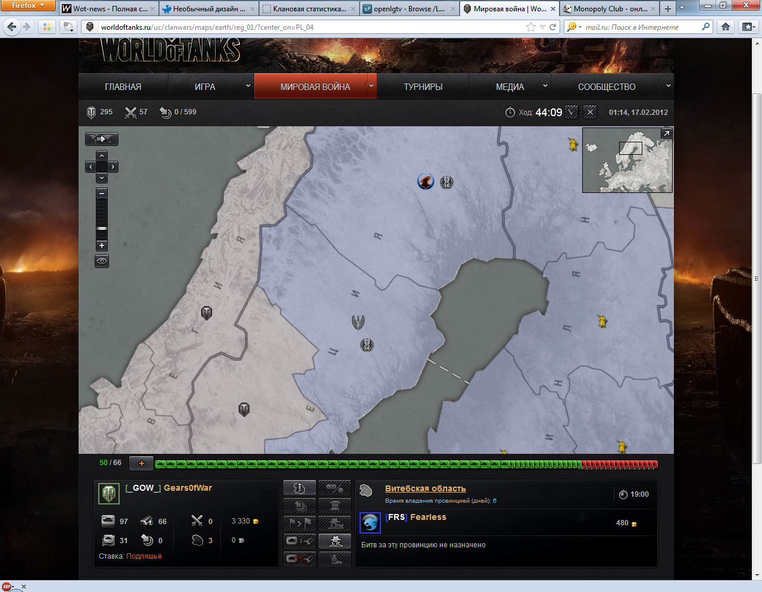The width and height of the screenshot is (762, 592).
Task: Switch to the Wot-news browser tab
Action: [x=109, y=9]
